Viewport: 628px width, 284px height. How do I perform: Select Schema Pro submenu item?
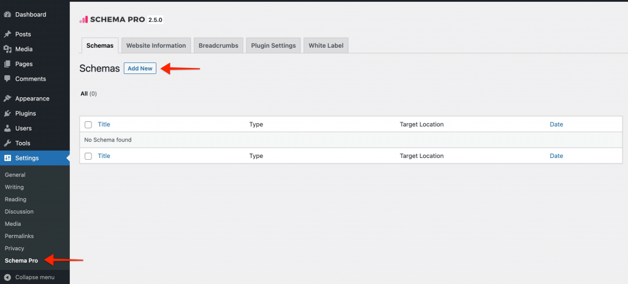21,261
